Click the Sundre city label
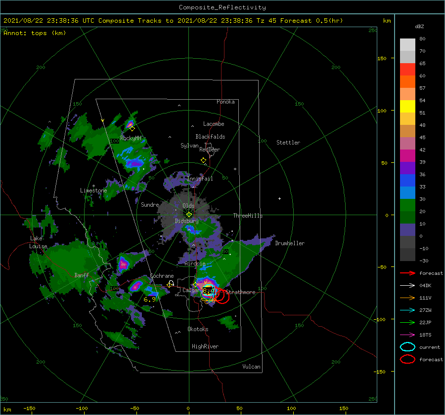This screenshot has width=445, height=415. (x=150, y=204)
